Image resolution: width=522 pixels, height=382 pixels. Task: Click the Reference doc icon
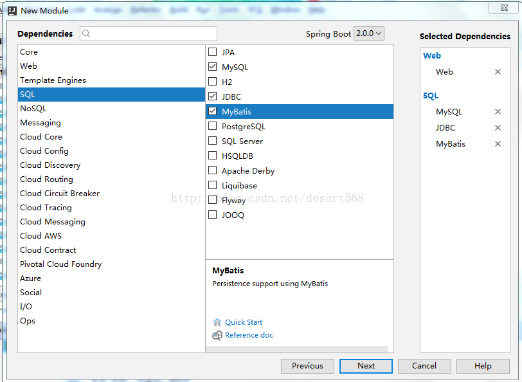(x=217, y=336)
